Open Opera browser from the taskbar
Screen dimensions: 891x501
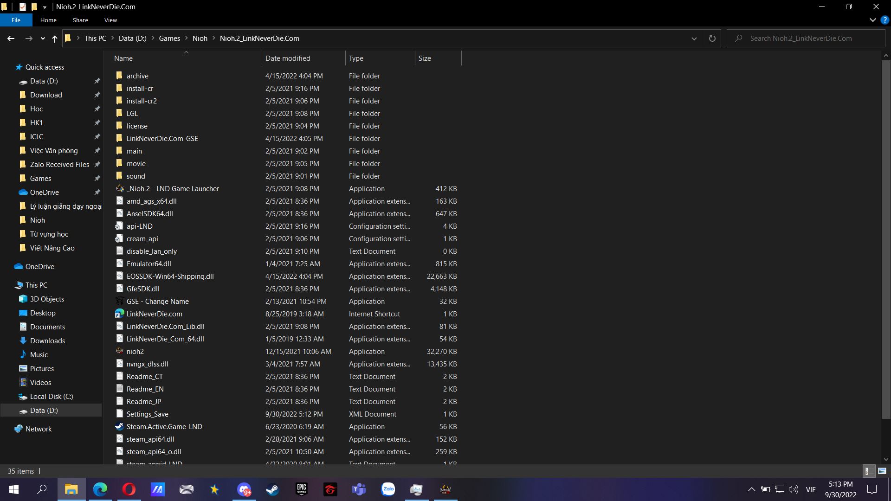tap(129, 489)
